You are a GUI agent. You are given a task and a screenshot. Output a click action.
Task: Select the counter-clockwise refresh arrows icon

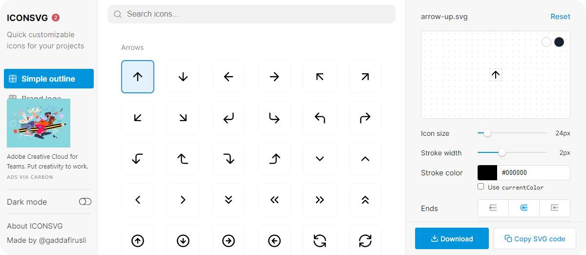click(x=320, y=240)
